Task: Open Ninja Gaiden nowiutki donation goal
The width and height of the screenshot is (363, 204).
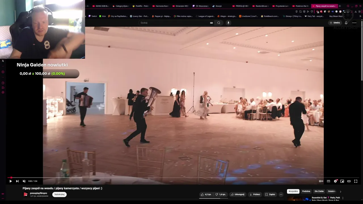Action: [x=42, y=65]
